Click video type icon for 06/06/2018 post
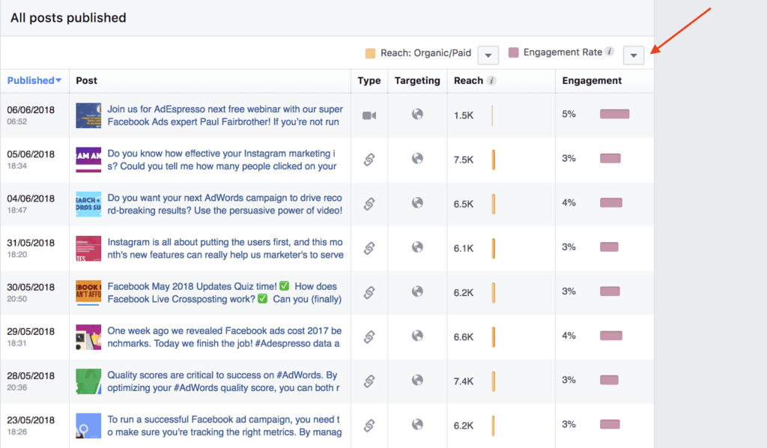The width and height of the screenshot is (767, 448). (369, 115)
